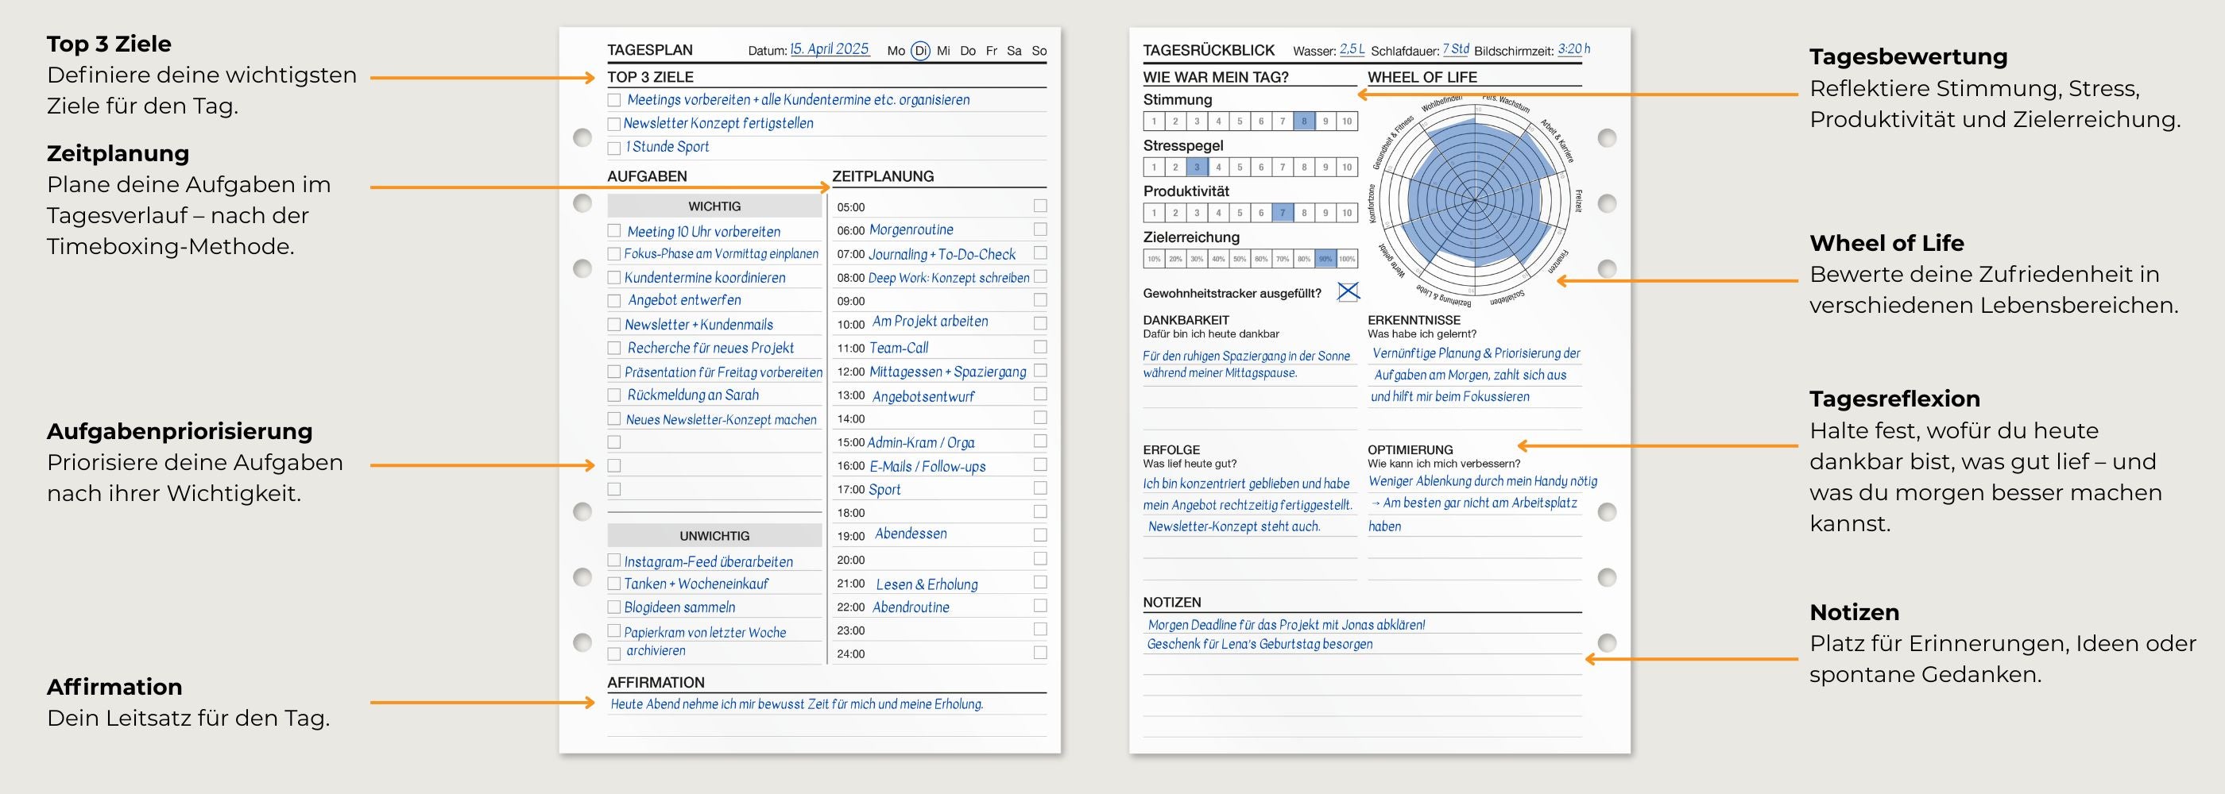Click the Affirmation text line

click(796, 704)
